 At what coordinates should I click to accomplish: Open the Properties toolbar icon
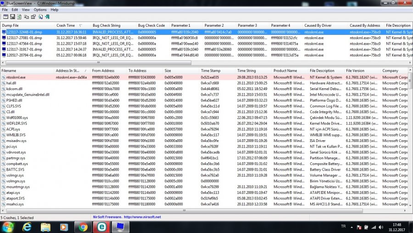click(x=33, y=17)
